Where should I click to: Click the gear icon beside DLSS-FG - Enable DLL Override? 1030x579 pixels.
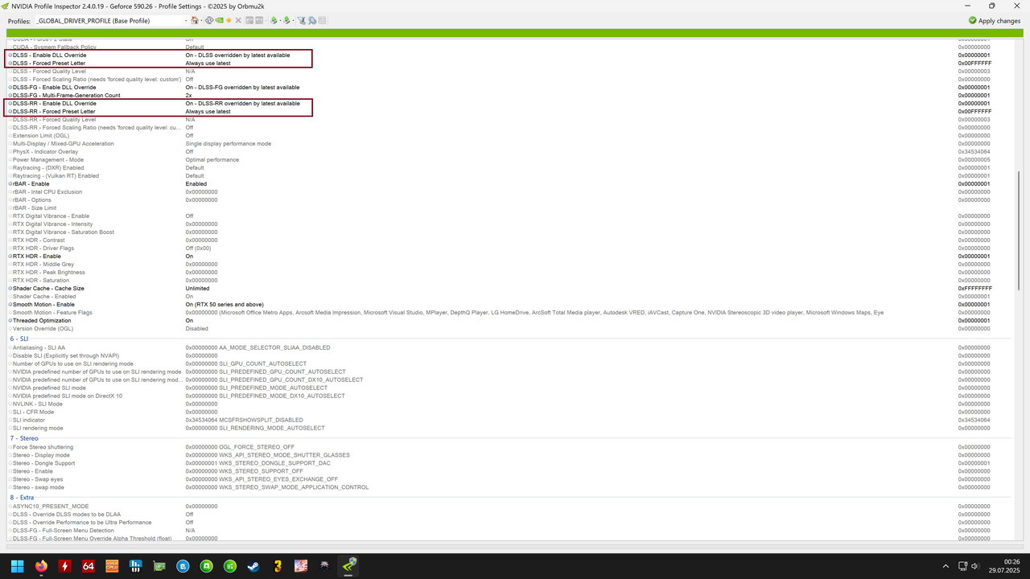(10, 88)
